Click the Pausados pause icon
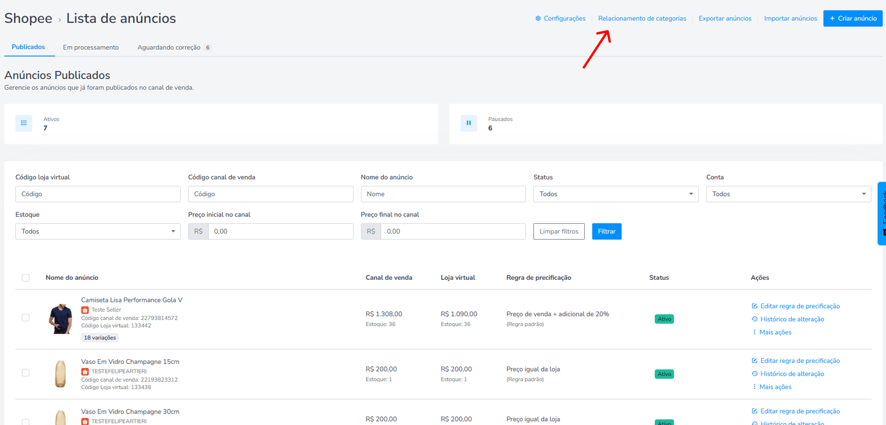This screenshot has width=886, height=425. [468, 123]
